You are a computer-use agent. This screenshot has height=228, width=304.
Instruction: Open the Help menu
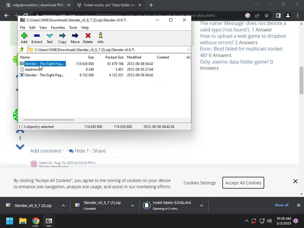(x=85, y=28)
